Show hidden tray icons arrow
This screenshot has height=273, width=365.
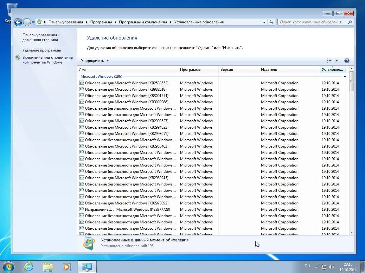pos(316,267)
